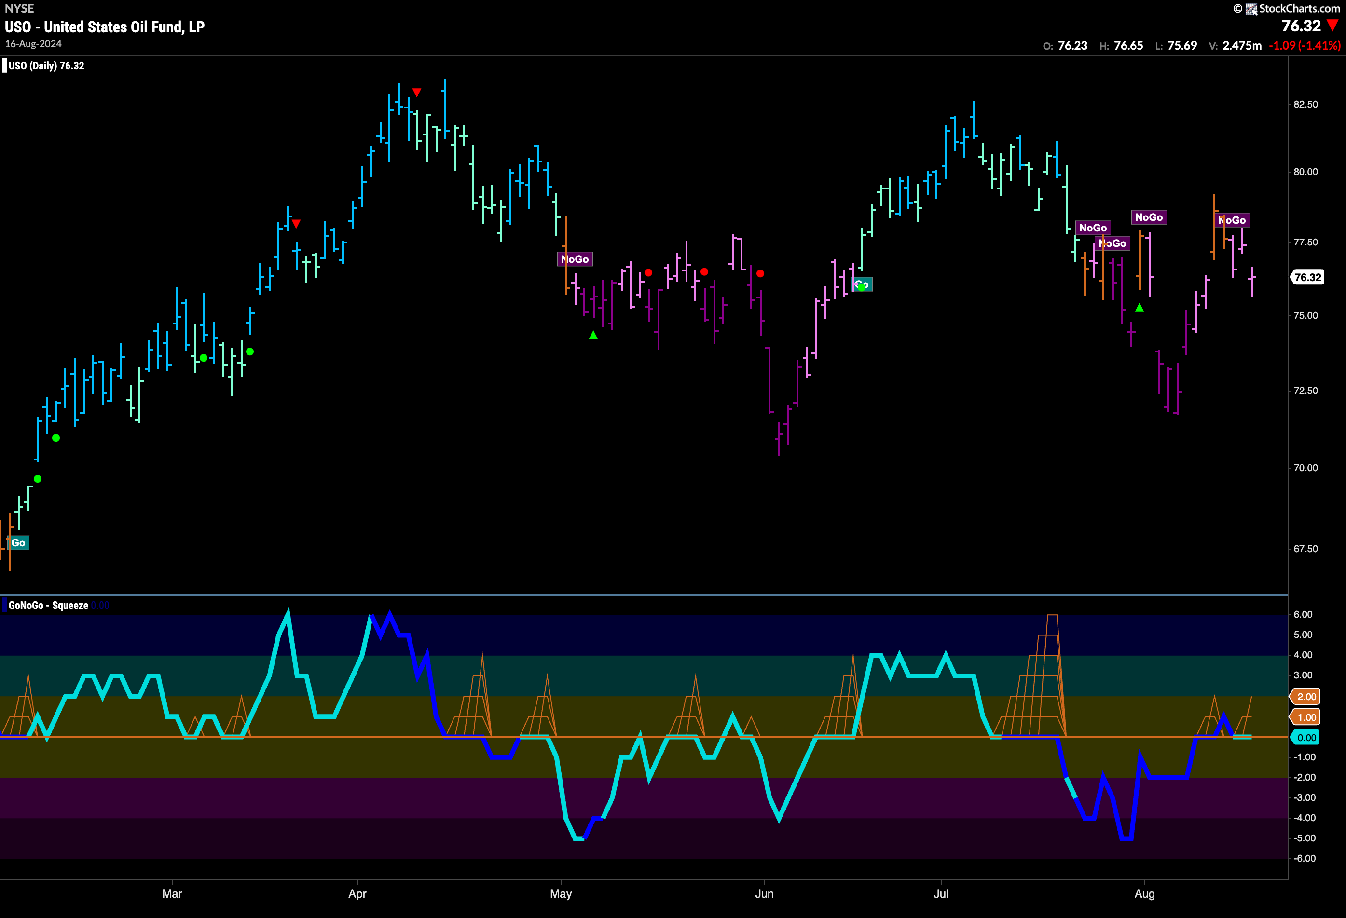The width and height of the screenshot is (1346, 918).
Task: Select the NoGo label in mid-August
Action: pyautogui.click(x=1232, y=220)
